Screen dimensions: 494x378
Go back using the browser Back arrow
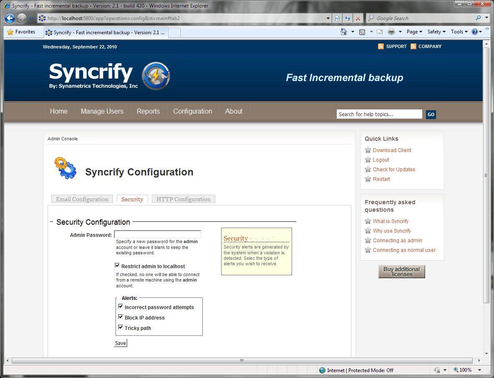pos(10,18)
